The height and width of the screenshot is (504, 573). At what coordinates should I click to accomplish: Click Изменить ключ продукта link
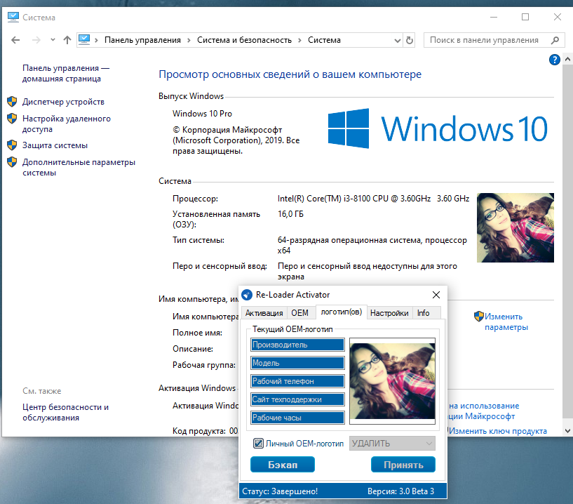pos(498,431)
